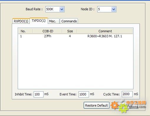Click the size value 4 in row 1
Screen dimensions: 150x116
pos(70,36)
